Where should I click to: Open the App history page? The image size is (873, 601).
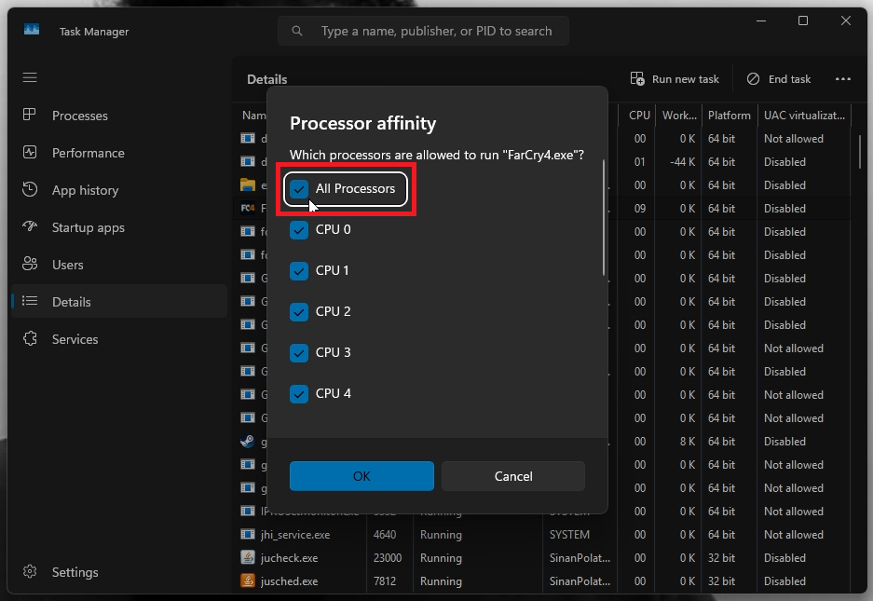click(119, 190)
